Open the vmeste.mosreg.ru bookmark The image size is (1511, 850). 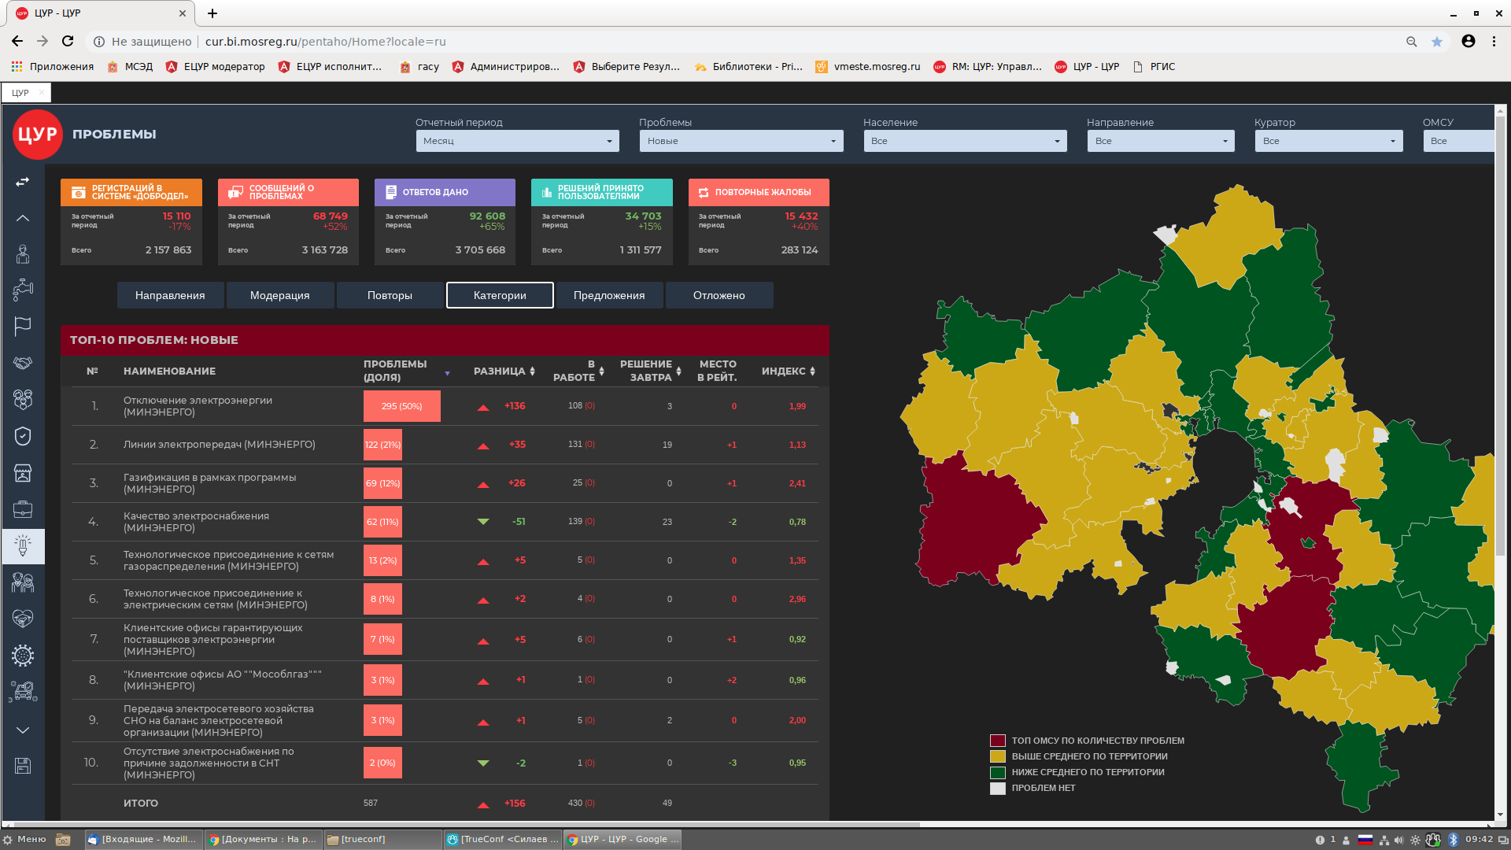coord(867,67)
